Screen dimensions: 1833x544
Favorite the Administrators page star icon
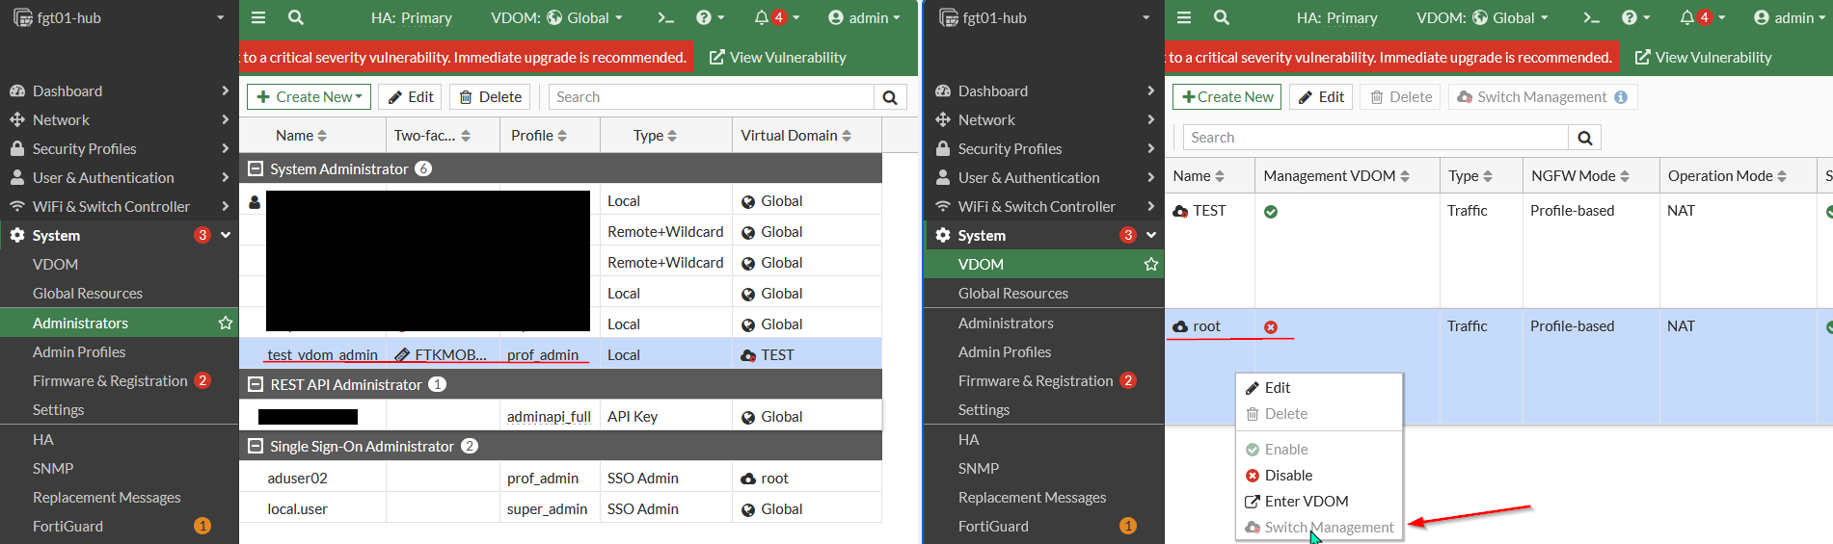coord(226,323)
